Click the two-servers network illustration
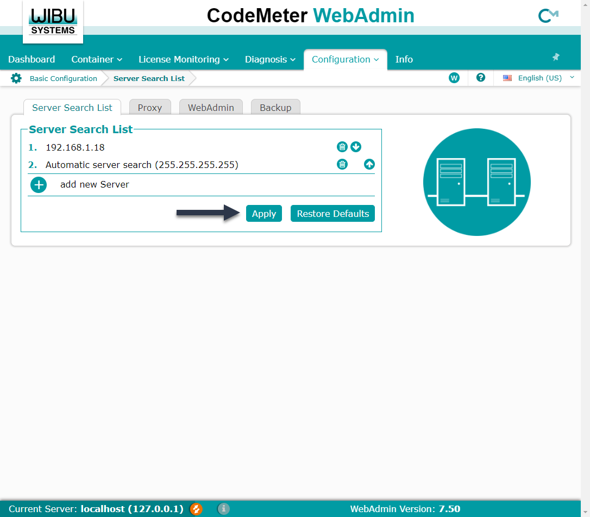The width and height of the screenshot is (590, 517). point(477,182)
